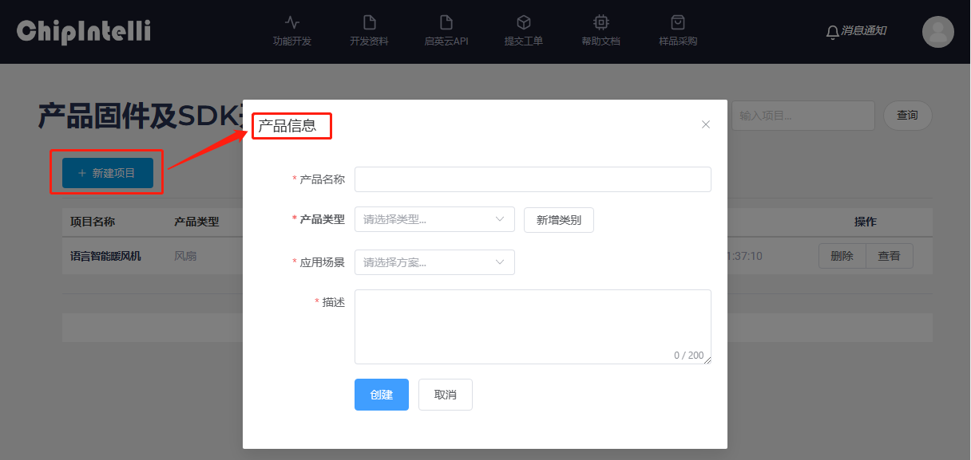971x460 pixels.
Task: Click the 产品名称 input field
Action: (x=533, y=179)
